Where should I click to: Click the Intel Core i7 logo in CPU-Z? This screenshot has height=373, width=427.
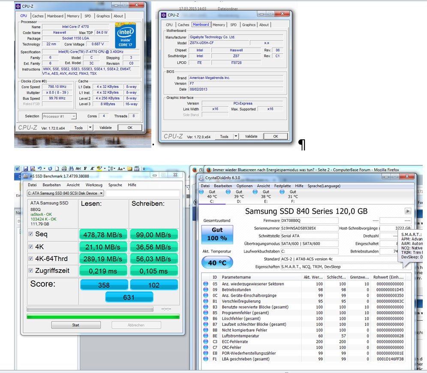(x=125, y=36)
